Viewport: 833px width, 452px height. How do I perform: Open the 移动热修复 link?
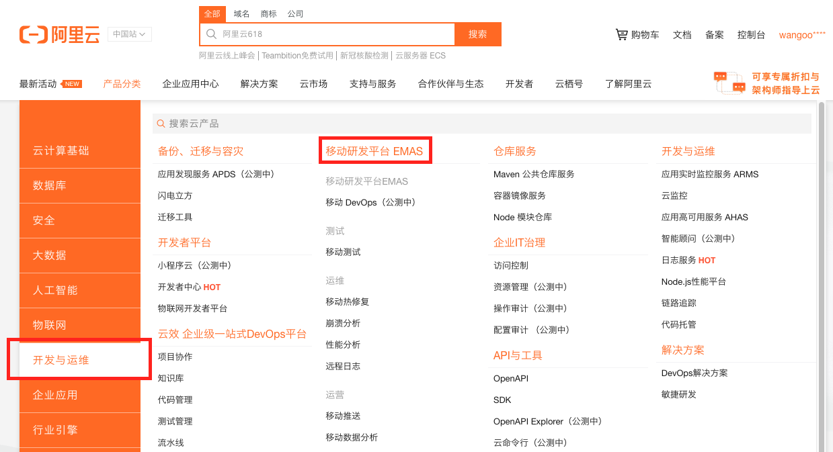(348, 302)
